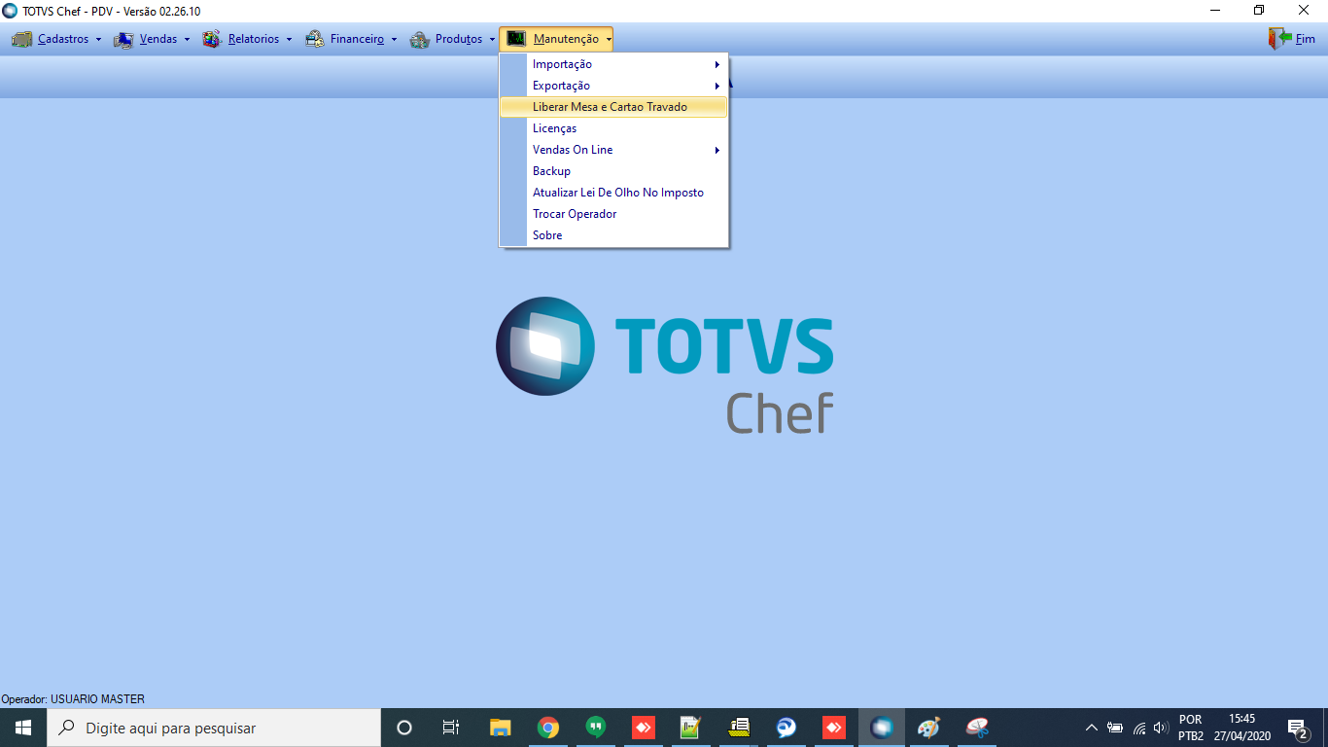The height and width of the screenshot is (747, 1328).
Task: Show hidden system tray icons
Action: pos(1091,728)
